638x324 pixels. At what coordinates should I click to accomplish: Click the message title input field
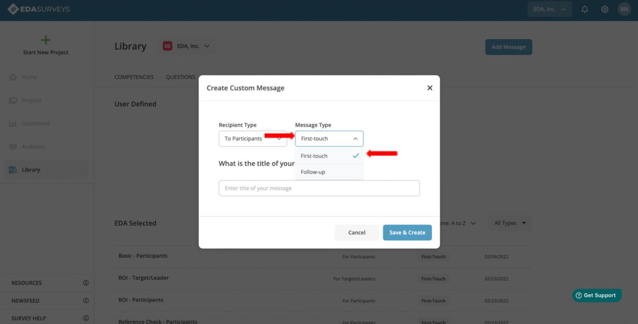coord(319,188)
